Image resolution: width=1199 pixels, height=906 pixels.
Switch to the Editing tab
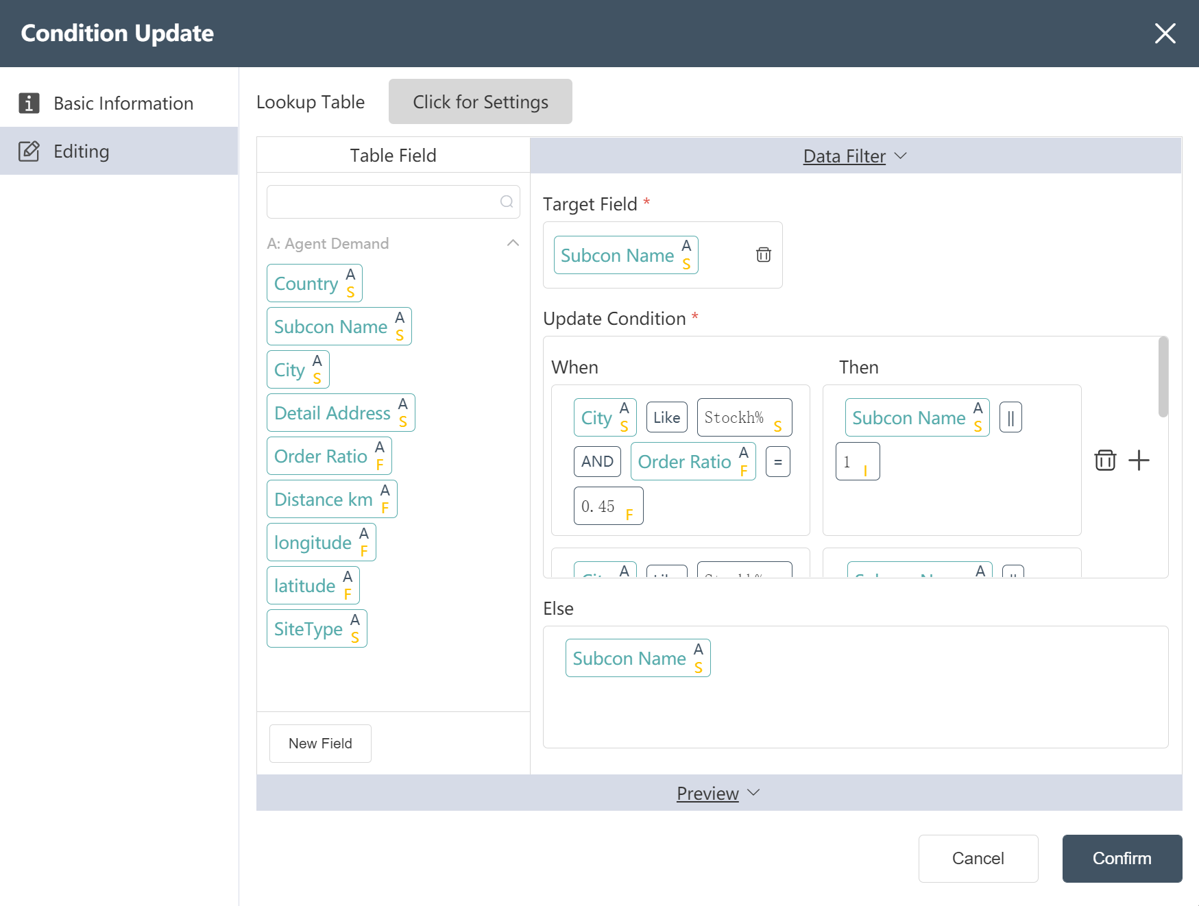point(81,151)
